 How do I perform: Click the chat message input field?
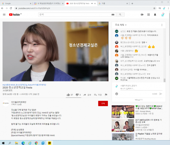pyautogui.click(x=136, y=89)
